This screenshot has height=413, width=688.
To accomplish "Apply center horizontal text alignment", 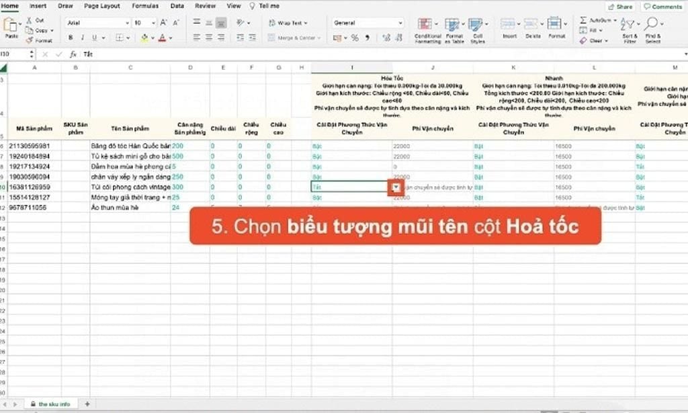I will 209,38.
